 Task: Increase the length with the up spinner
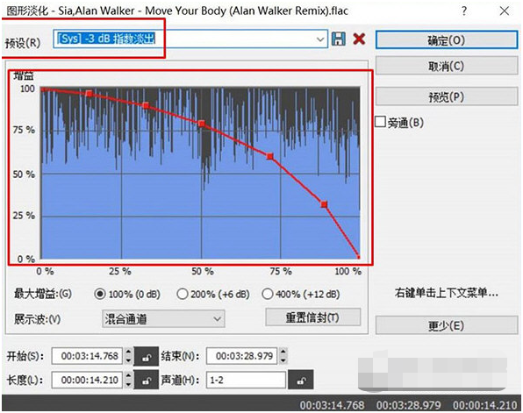(x=128, y=375)
